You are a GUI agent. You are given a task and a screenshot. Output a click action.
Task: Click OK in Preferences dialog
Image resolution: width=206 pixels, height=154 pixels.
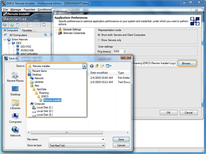(169, 113)
